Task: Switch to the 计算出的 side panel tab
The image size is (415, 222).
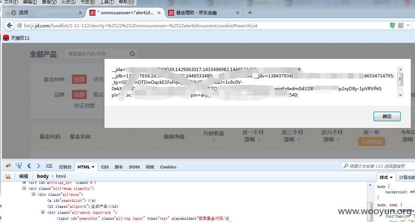Action: [406, 177]
